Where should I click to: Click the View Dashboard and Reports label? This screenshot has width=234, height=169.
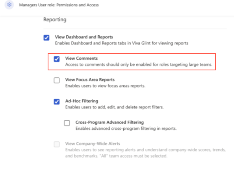pyautogui.click(x=84, y=37)
